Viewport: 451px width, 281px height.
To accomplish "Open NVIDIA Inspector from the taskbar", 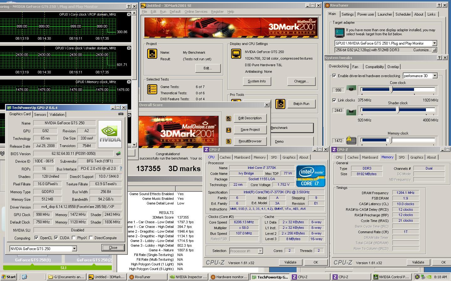I will coord(188,277).
